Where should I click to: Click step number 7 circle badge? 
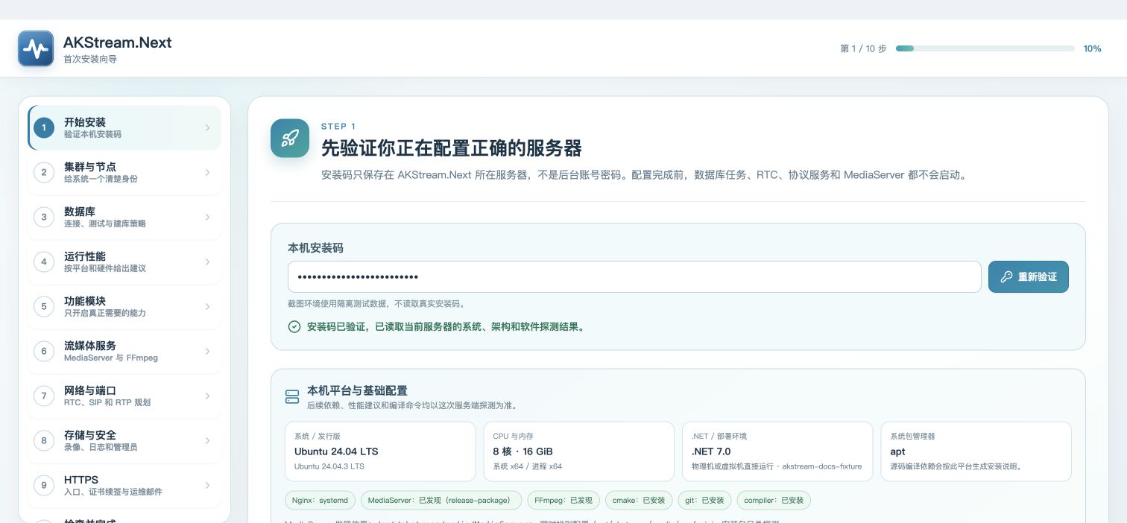tap(44, 396)
